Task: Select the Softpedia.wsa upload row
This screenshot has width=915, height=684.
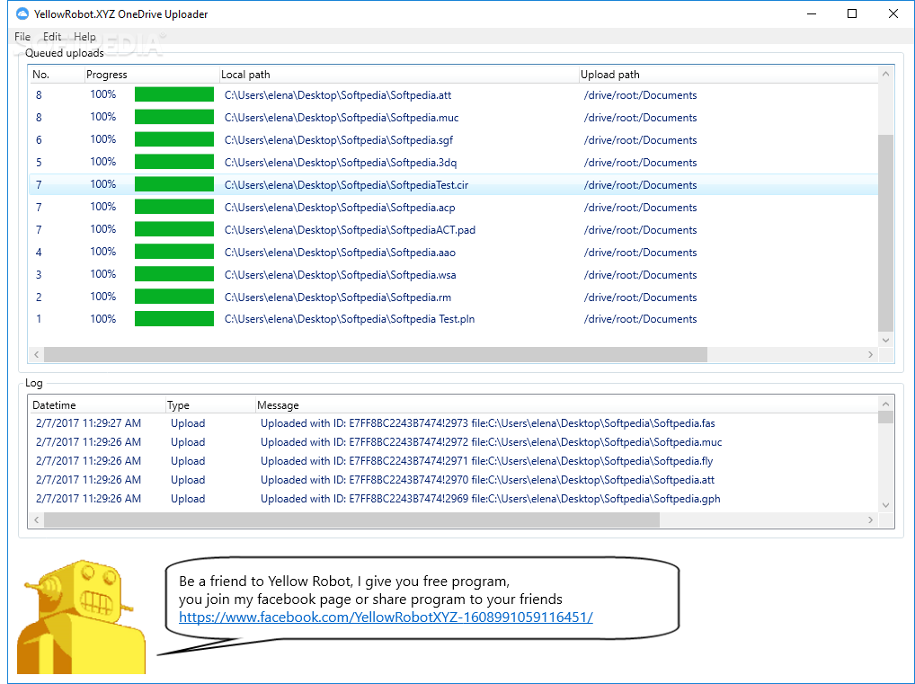Action: [453, 274]
